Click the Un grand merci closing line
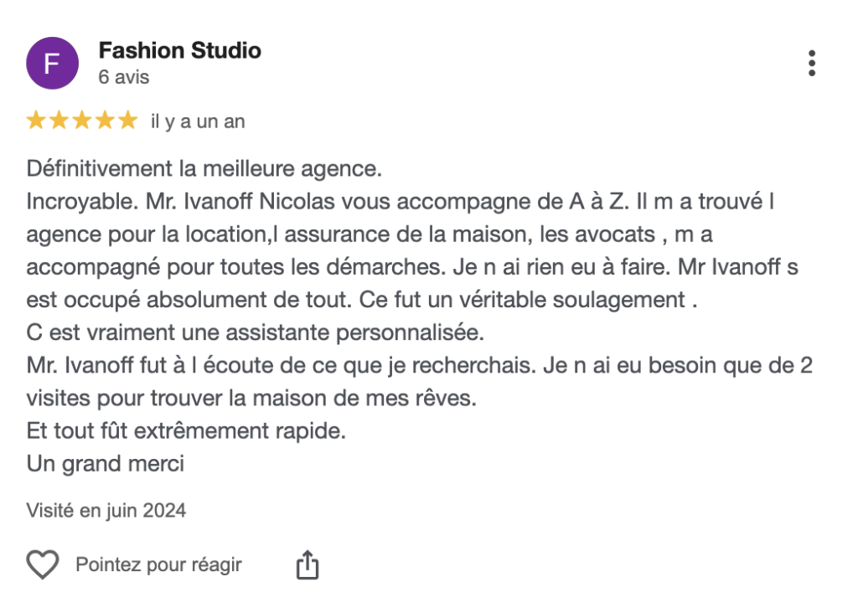The width and height of the screenshot is (858, 613). click(106, 464)
